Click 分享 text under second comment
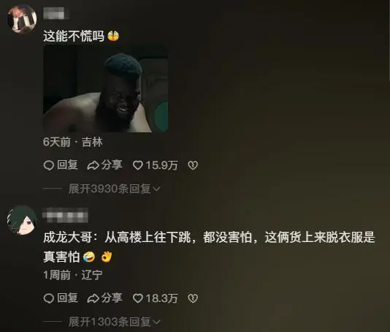The image size is (390, 332). (x=112, y=298)
